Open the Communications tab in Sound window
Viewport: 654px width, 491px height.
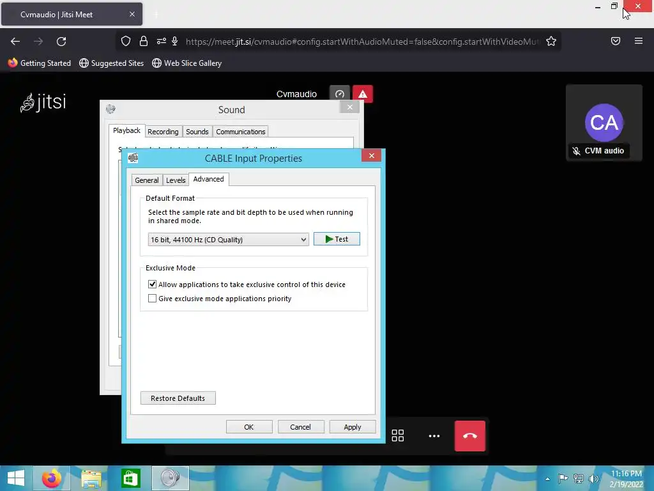click(241, 132)
